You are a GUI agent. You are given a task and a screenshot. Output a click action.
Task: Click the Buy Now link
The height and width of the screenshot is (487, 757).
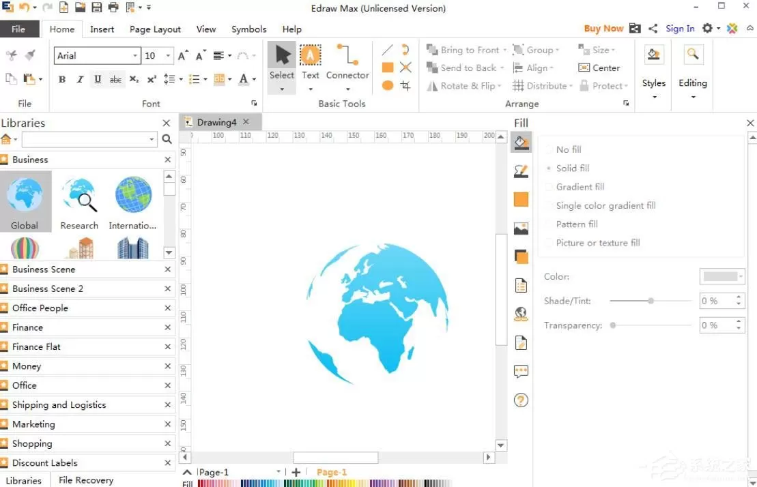pyautogui.click(x=603, y=29)
